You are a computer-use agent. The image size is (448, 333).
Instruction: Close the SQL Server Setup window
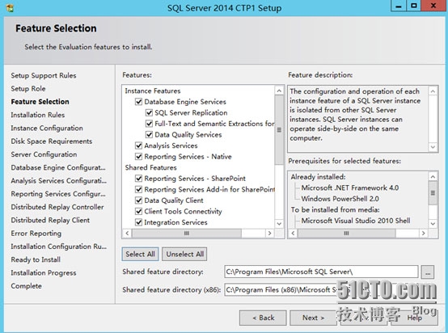coord(433,6)
